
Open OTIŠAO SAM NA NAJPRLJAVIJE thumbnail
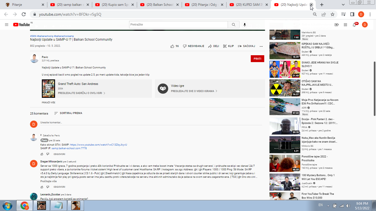(x=285, y=88)
